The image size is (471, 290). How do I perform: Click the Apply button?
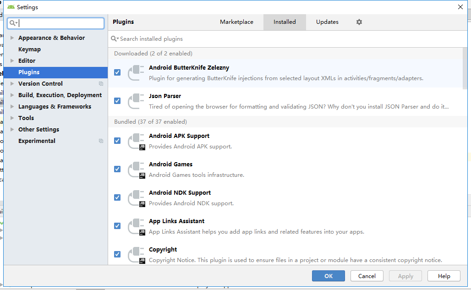(405, 276)
